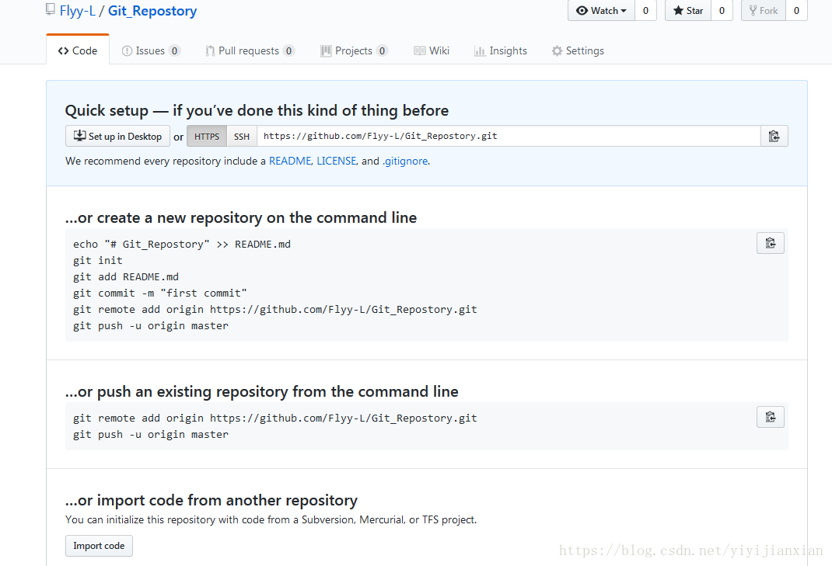Screen dimensions: 832x566
Task: Click the echo "# Git_Repostory" command line
Action: (182, 245)
